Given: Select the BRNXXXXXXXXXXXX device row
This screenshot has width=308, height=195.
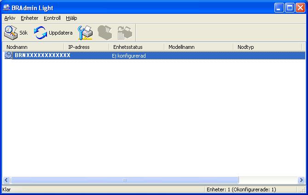Looking at the screenshot, I should (154, 55).
